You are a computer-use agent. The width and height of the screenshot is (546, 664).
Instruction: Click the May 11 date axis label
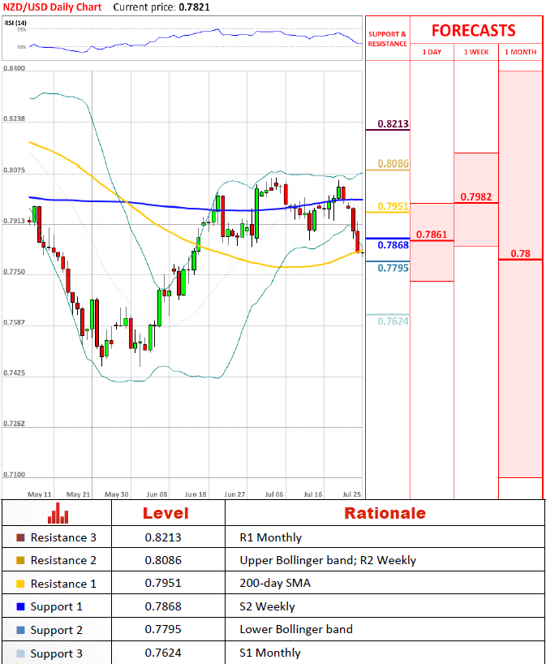coord(40,494)
